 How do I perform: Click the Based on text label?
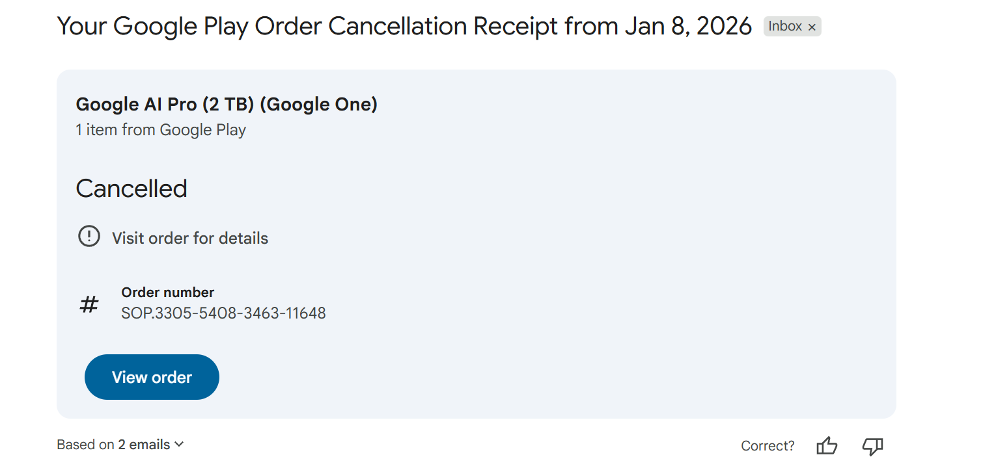(85, 445)
